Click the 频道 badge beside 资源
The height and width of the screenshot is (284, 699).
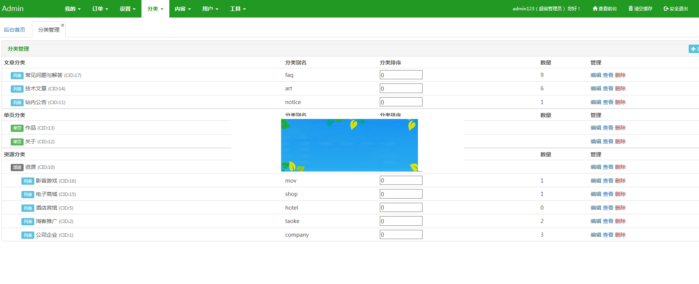(17, 167)
